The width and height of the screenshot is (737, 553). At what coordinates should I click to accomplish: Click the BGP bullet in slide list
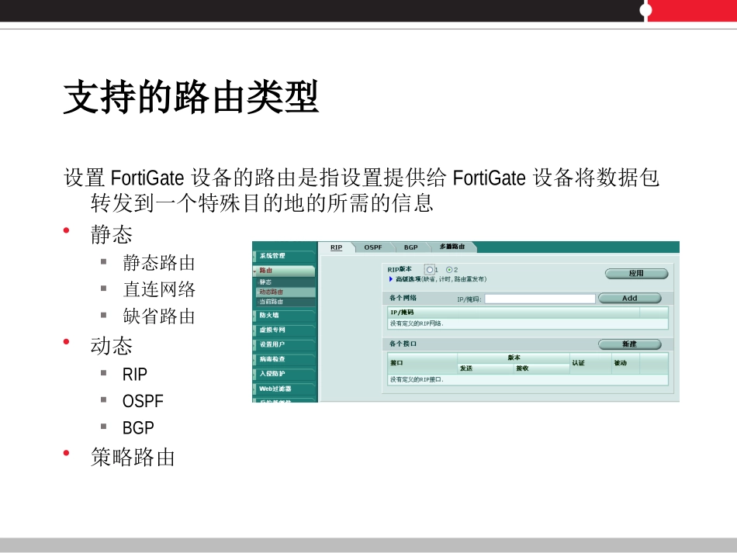pos(138,428)
